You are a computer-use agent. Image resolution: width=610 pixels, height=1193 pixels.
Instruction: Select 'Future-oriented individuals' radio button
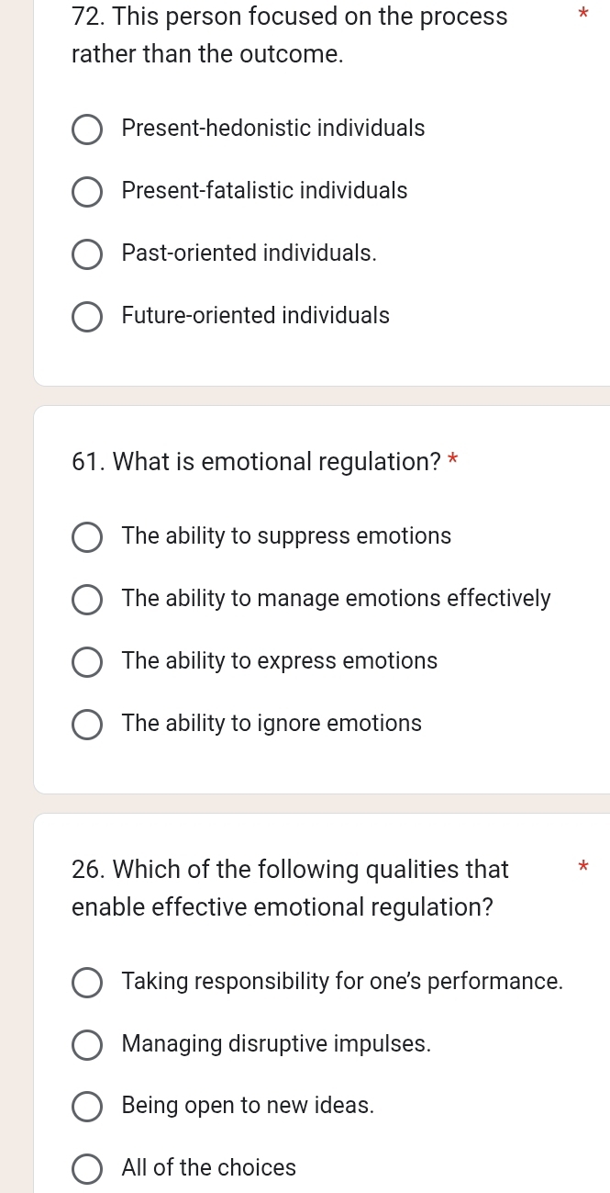point(87,317)
